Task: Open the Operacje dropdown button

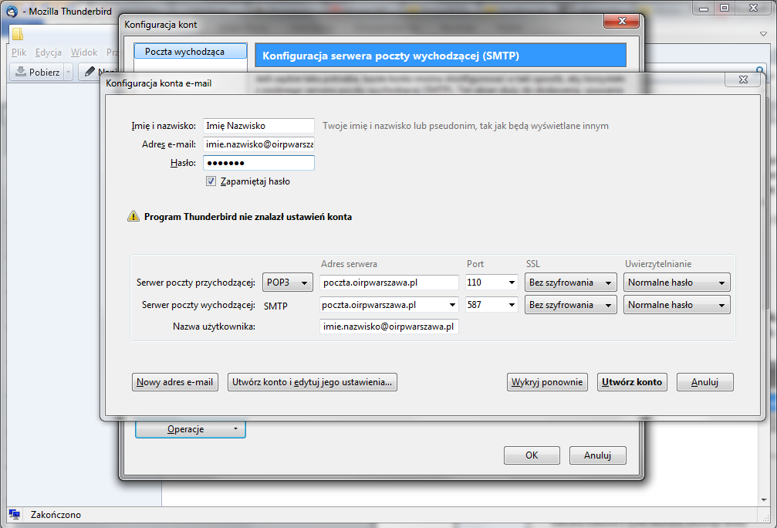Action: click(191, 429)
